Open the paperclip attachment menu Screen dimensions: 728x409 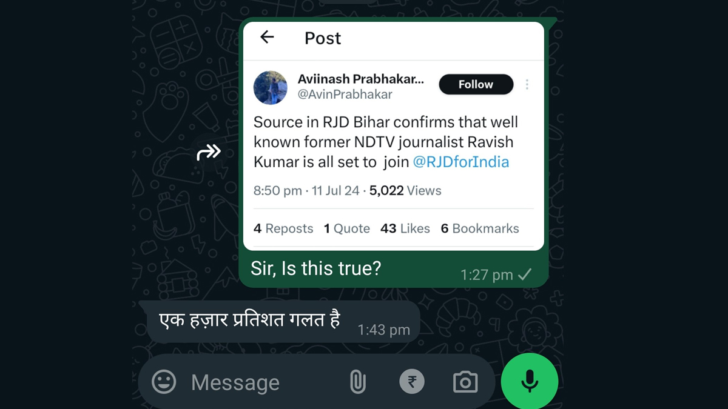pyautogui.click(x=358, y=382)
